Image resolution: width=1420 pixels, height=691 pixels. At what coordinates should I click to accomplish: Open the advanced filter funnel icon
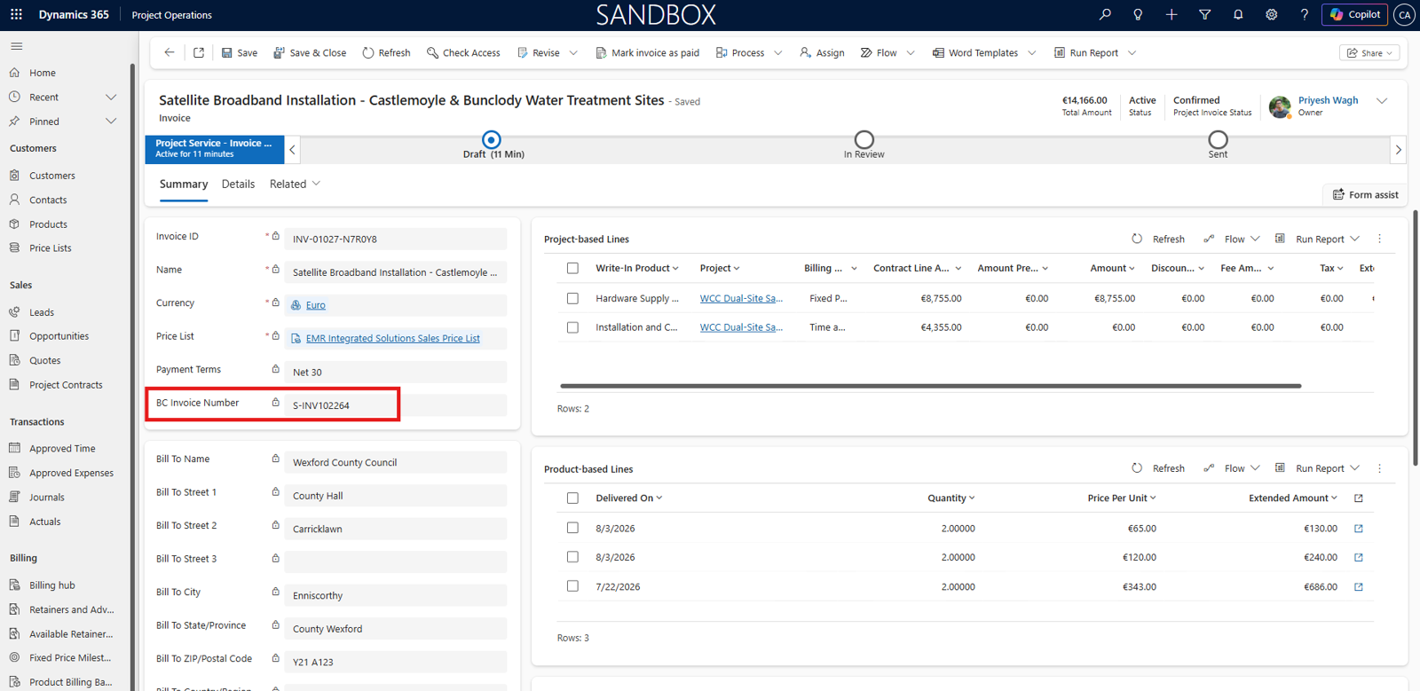[x=1204, y=14]
